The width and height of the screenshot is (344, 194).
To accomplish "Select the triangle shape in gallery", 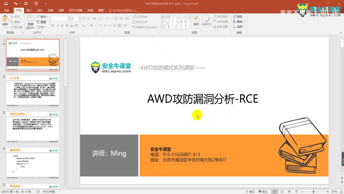I will [x=168, y=22].
